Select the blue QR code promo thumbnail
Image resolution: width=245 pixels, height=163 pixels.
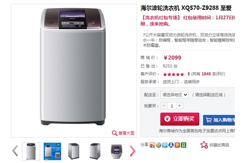pos(52,151)
